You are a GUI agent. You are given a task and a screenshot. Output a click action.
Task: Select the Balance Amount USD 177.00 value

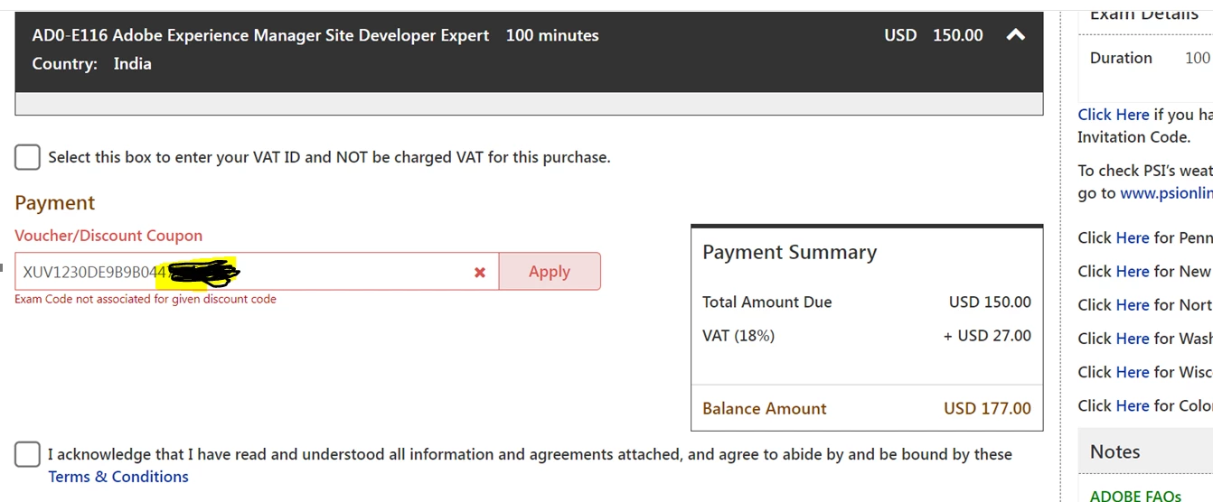click(987, 408)
